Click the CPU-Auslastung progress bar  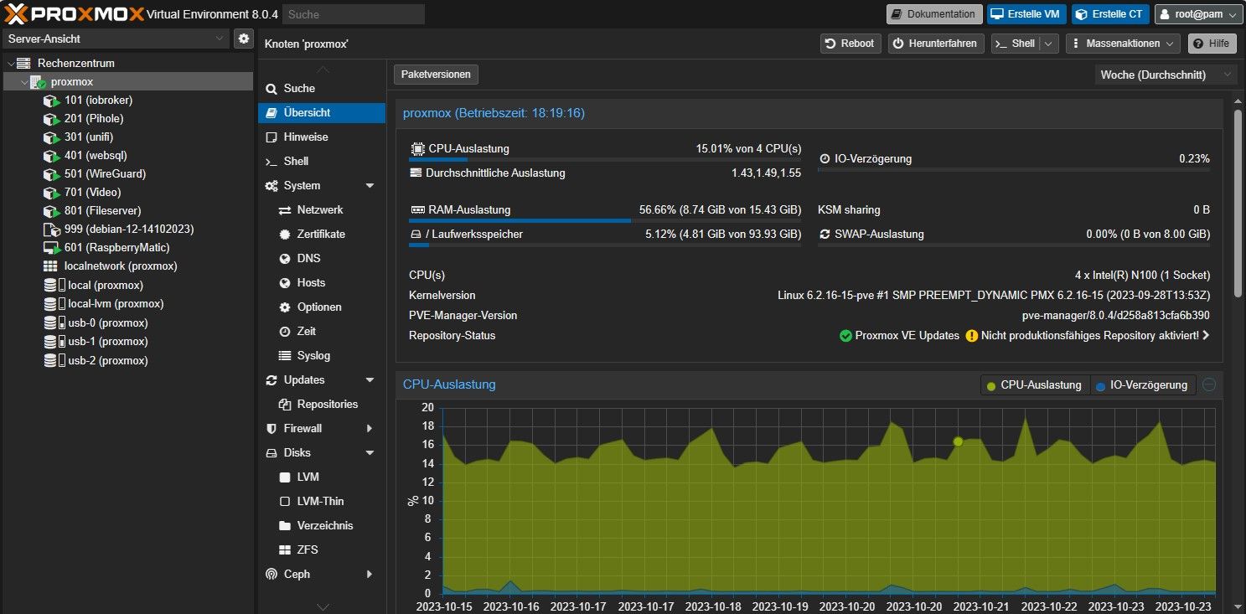(605, 159)
